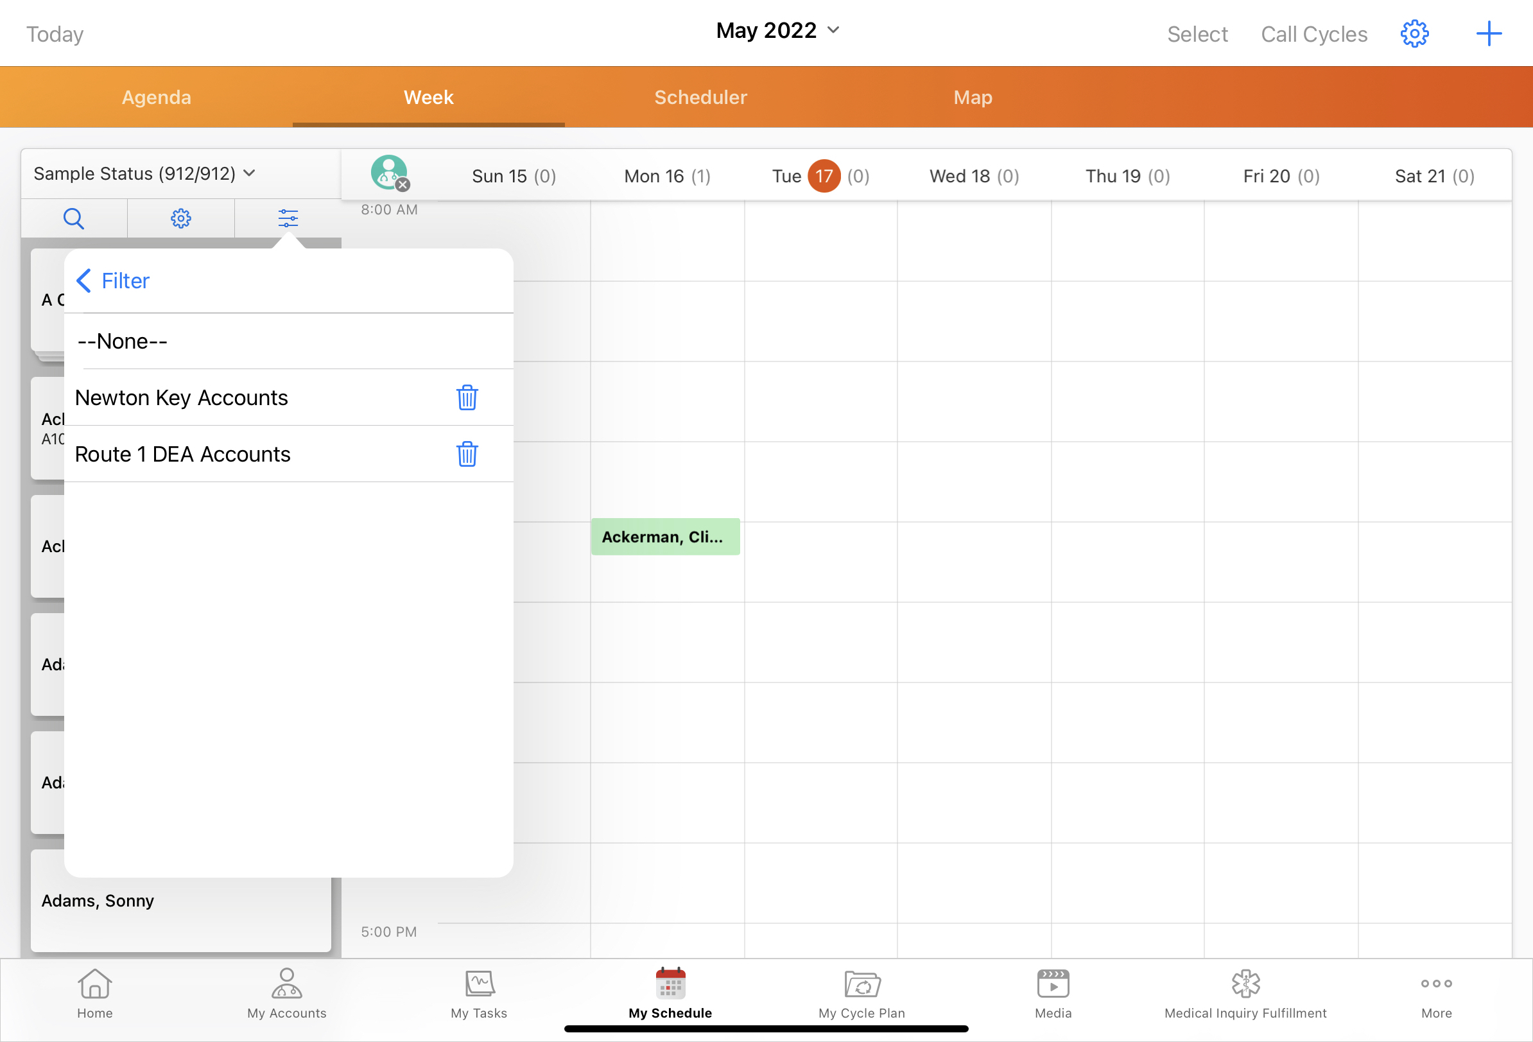The width and height of the screenshot is (1533, 1042).
Task: Jump to Today
Action: (x=55, y=34)
